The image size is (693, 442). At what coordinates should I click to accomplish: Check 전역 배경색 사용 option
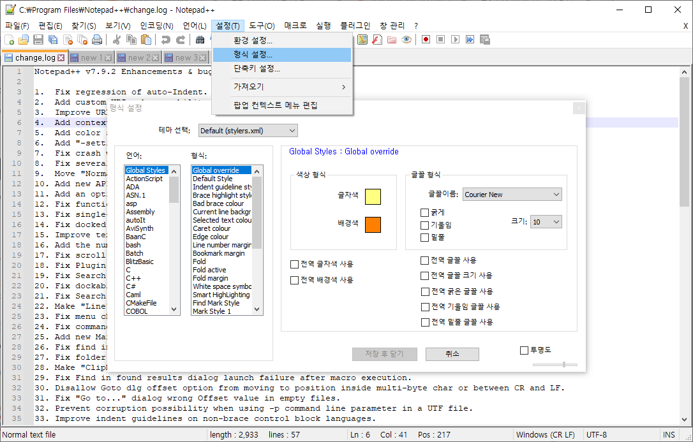(x=294, y=281)
